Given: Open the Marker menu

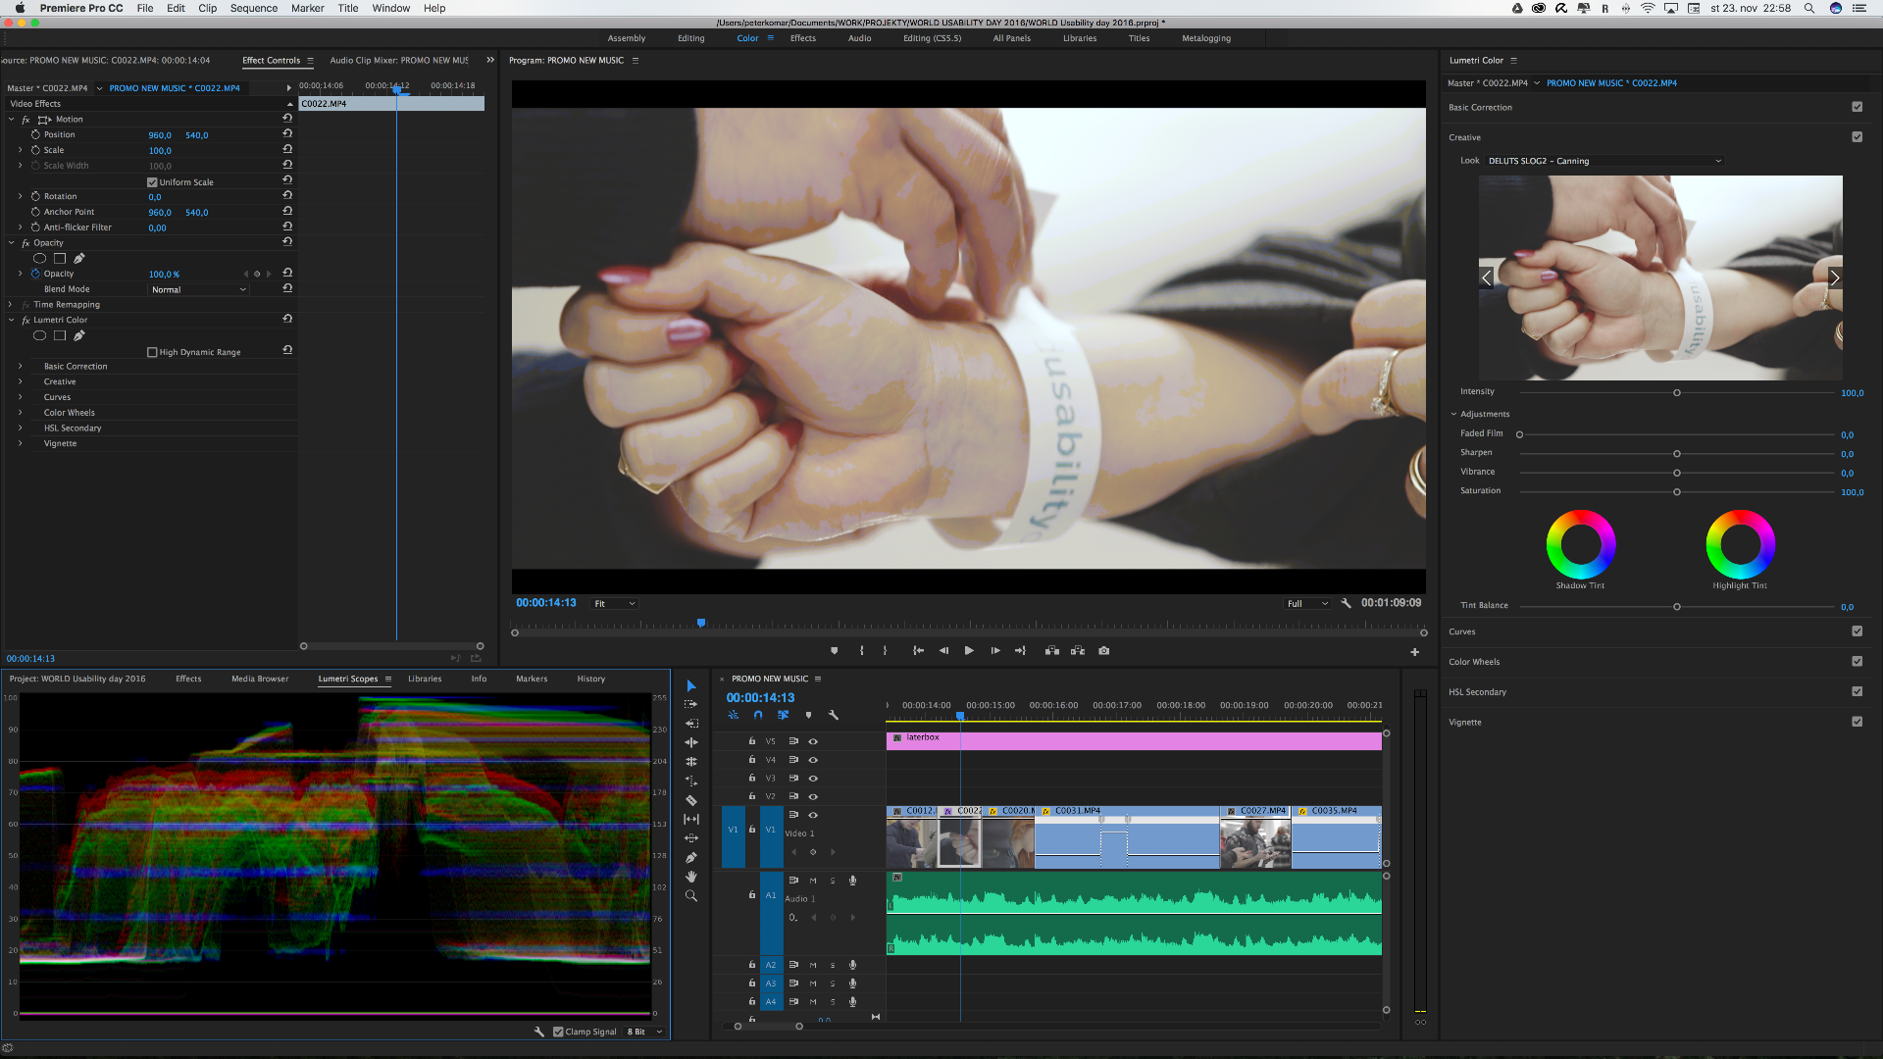Looking at the screenshot, I should [307, 8].
